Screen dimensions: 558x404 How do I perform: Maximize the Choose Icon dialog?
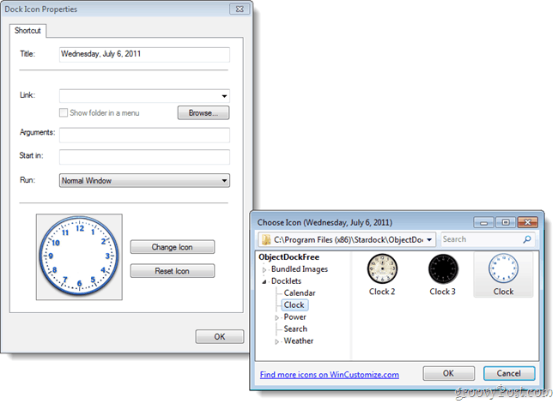pyautogui.click(x=506, y=222)
